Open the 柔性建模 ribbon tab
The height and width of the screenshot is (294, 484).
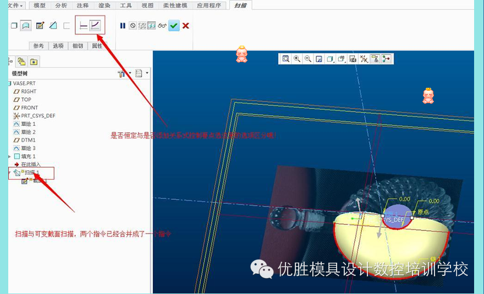(175, 5)
